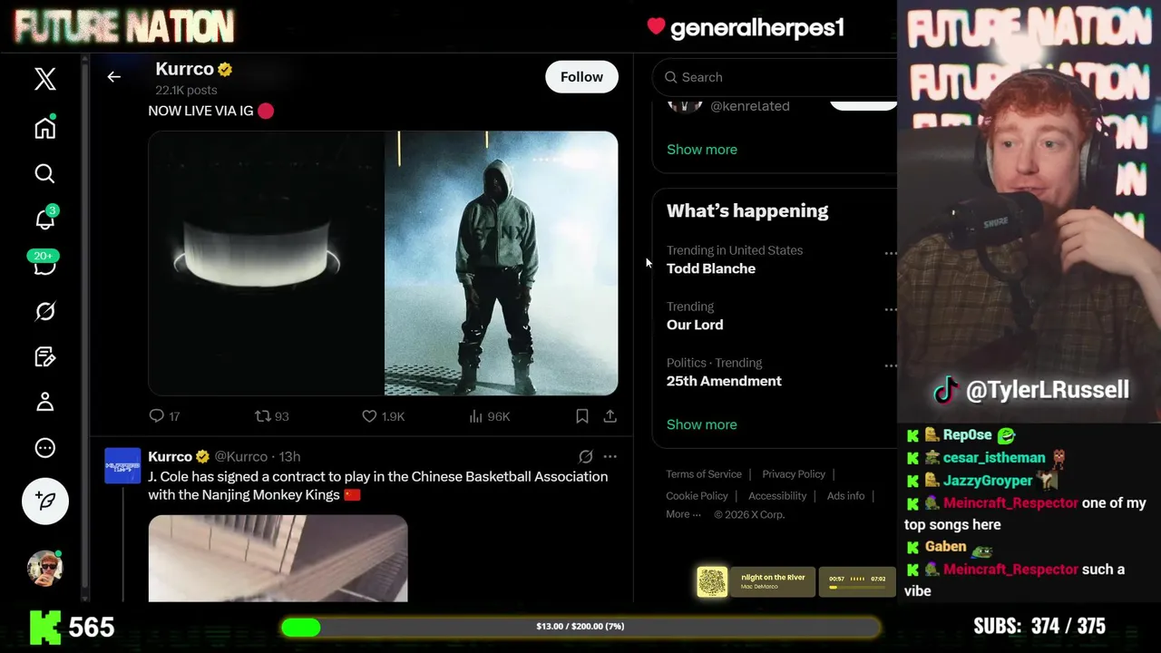
Task: Like the post with 1.9K likes
Action: (x=369, y=415)
